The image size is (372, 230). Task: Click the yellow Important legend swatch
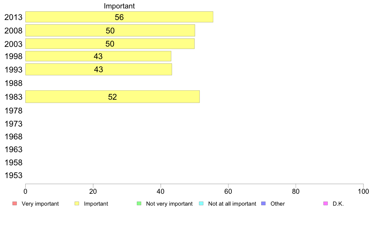coord(77,203)
